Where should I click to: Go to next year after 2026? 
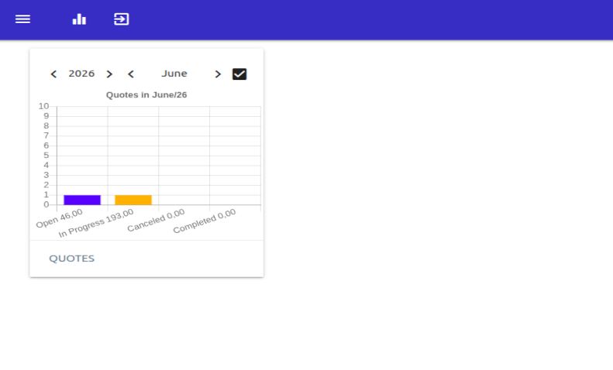[x=109, y=74]
